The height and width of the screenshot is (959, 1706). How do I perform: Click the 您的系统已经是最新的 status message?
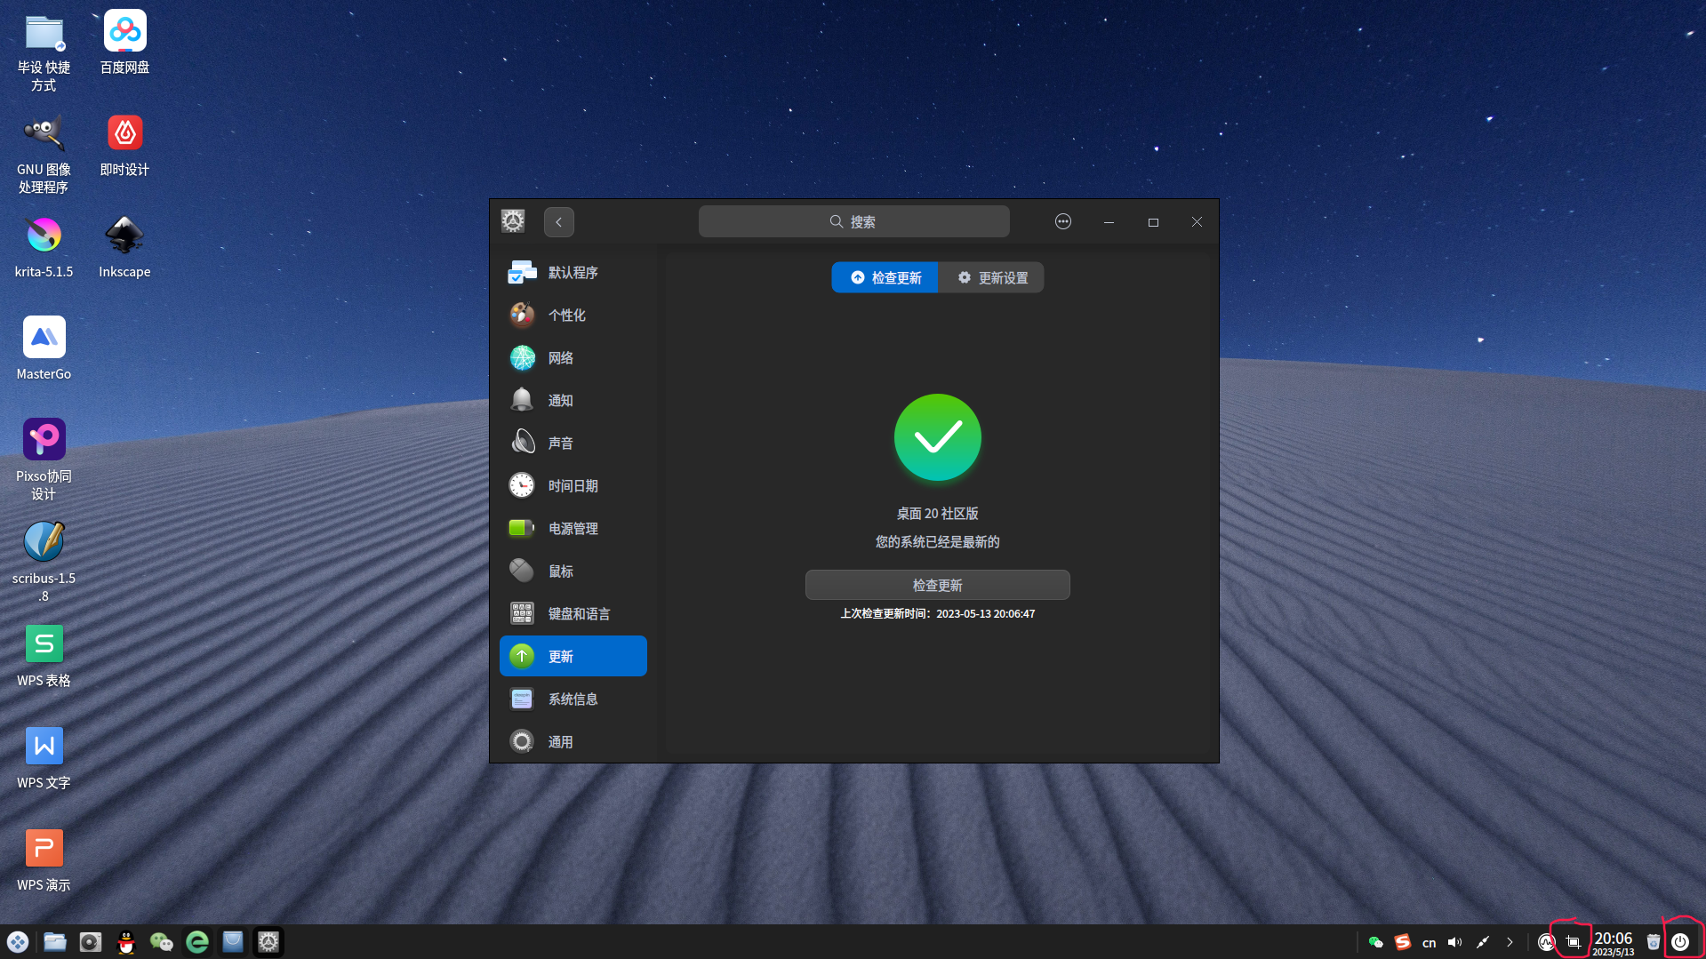tap(937, 542)
